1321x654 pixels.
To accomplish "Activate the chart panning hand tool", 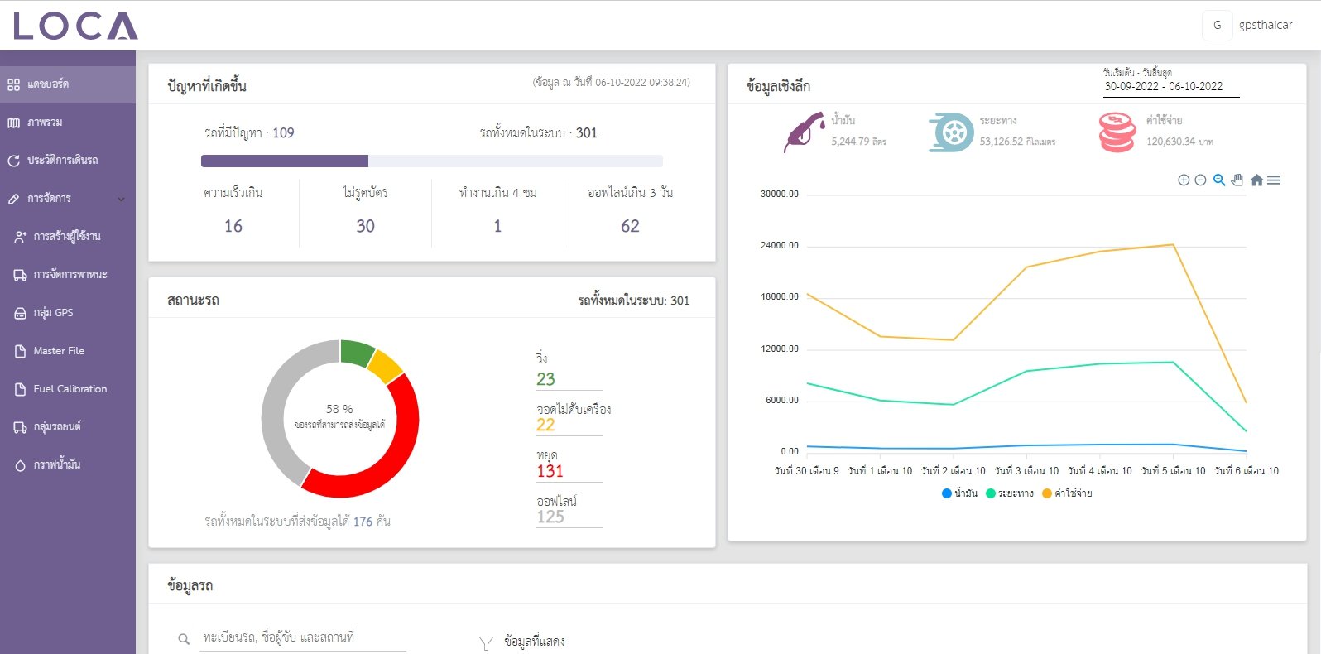I will coord(1237,180).
